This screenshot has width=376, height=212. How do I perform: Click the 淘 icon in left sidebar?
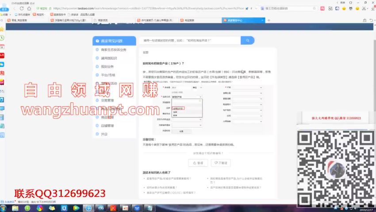[2, 73]
